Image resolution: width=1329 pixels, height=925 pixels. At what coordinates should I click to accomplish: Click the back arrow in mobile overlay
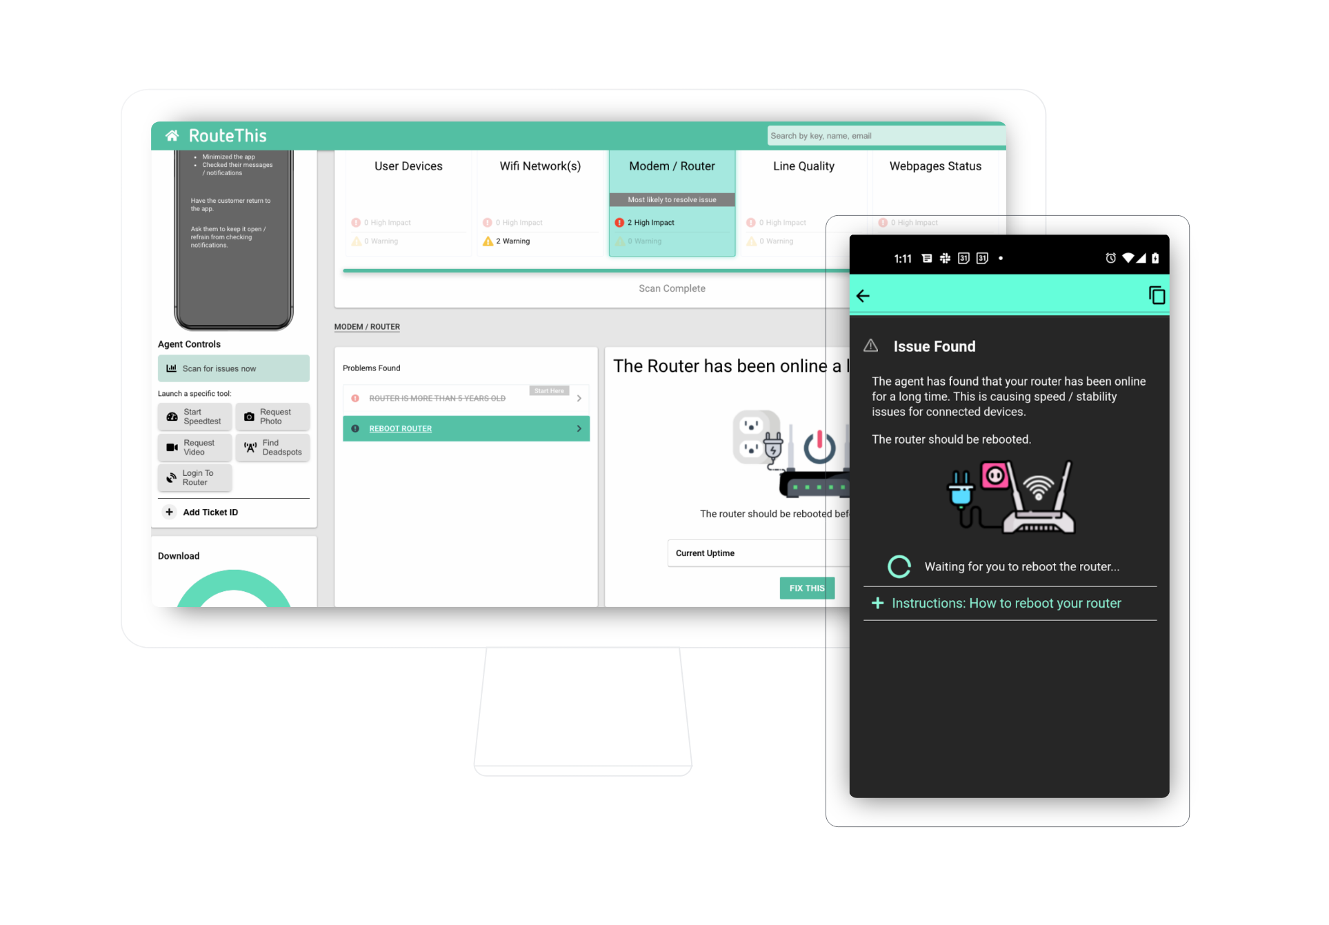[x=863, y=296]
